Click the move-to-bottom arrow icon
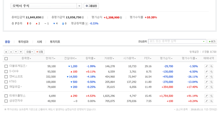This screenshot has height=113, width=219. 21,52
